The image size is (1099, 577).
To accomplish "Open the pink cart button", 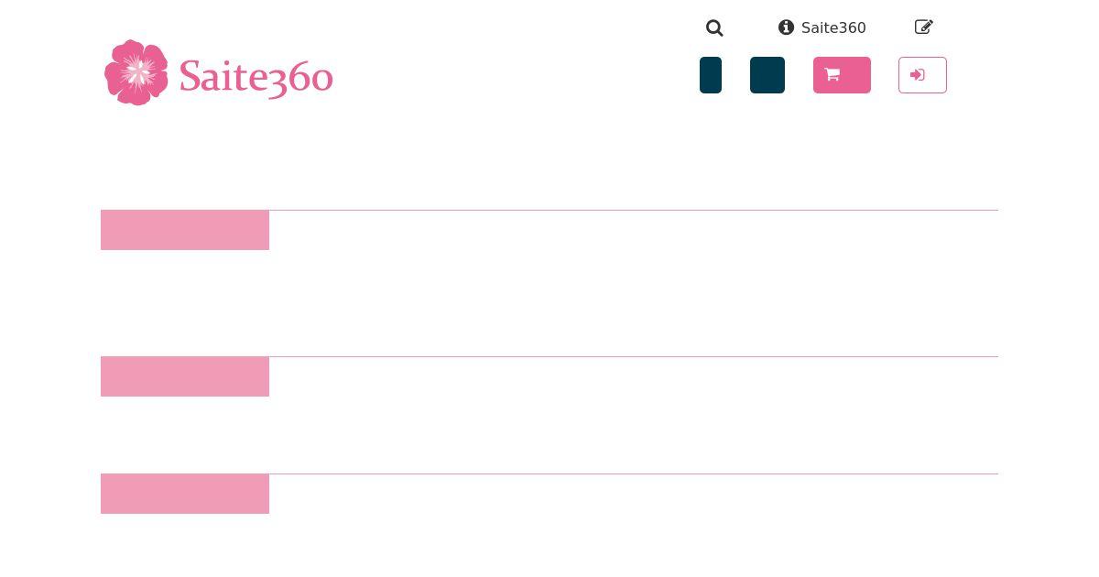I will 842,75.
